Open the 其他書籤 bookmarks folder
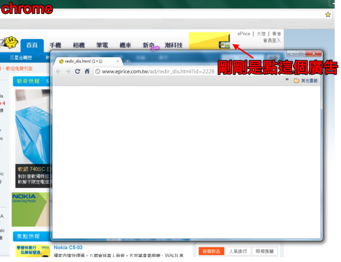Image resolution: width=341 pixels, height=262 pixels. pos(306,81)
